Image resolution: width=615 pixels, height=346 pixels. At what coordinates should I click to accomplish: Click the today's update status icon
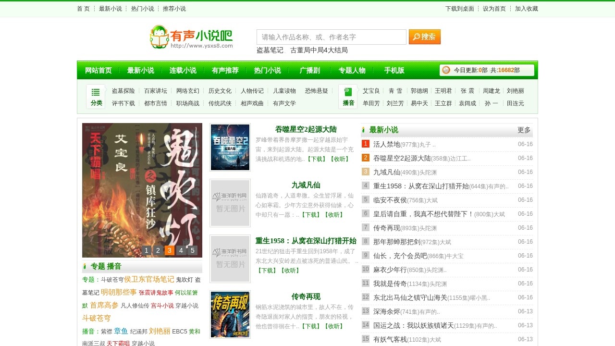coord(446,70)
